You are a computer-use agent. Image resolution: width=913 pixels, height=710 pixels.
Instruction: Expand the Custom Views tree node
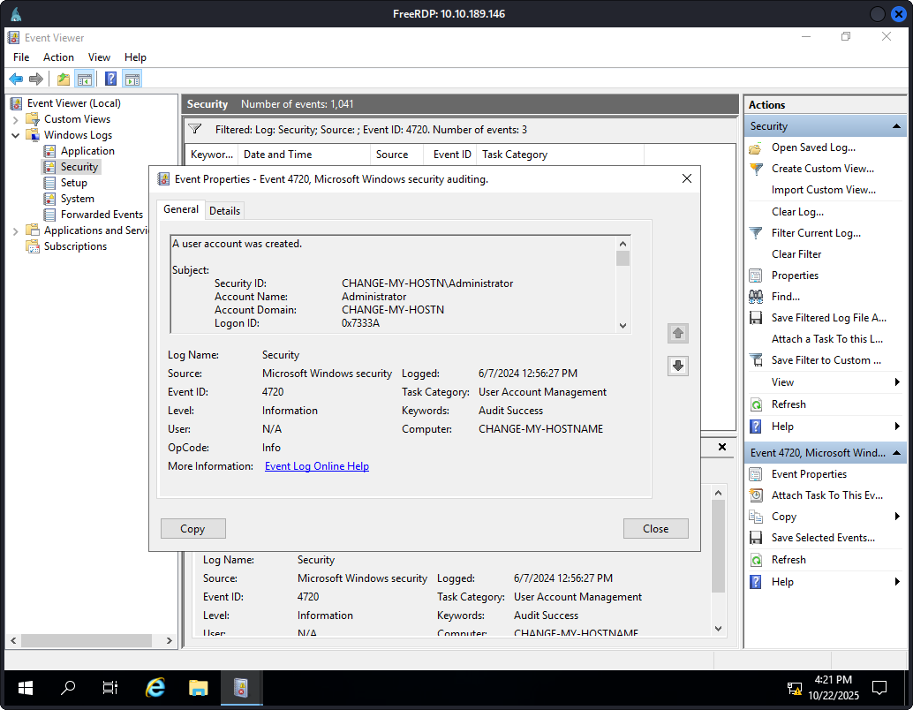[16, 119]
